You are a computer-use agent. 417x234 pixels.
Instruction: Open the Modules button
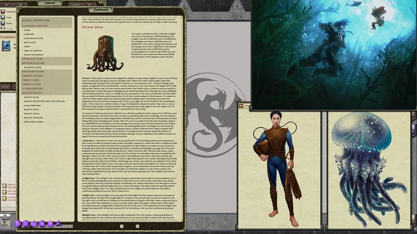(x=5, y=87)
